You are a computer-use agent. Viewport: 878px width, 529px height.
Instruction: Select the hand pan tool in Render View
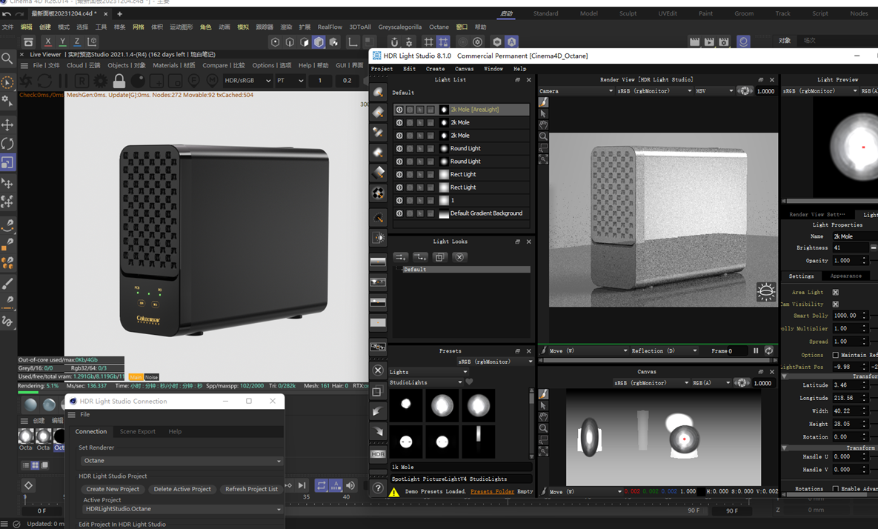543,124
